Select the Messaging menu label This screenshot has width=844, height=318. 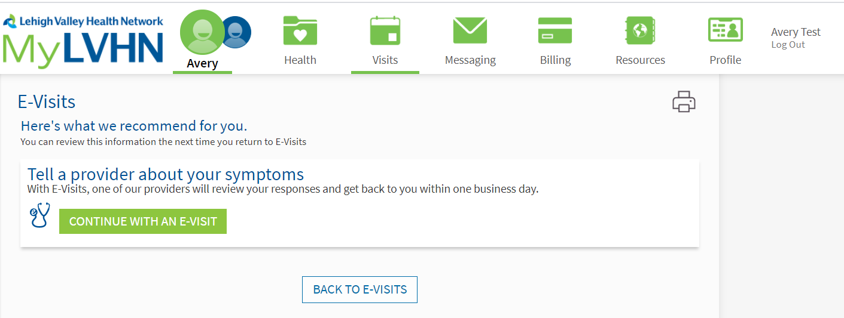[470, 60]
